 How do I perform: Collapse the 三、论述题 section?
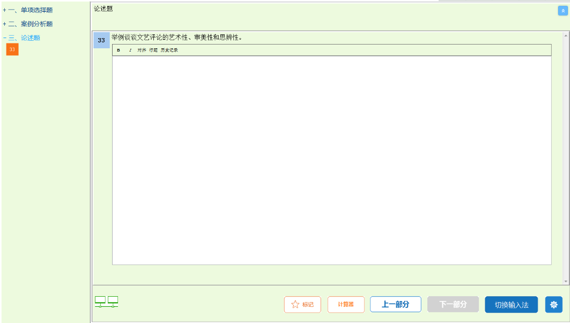(21, 38)
